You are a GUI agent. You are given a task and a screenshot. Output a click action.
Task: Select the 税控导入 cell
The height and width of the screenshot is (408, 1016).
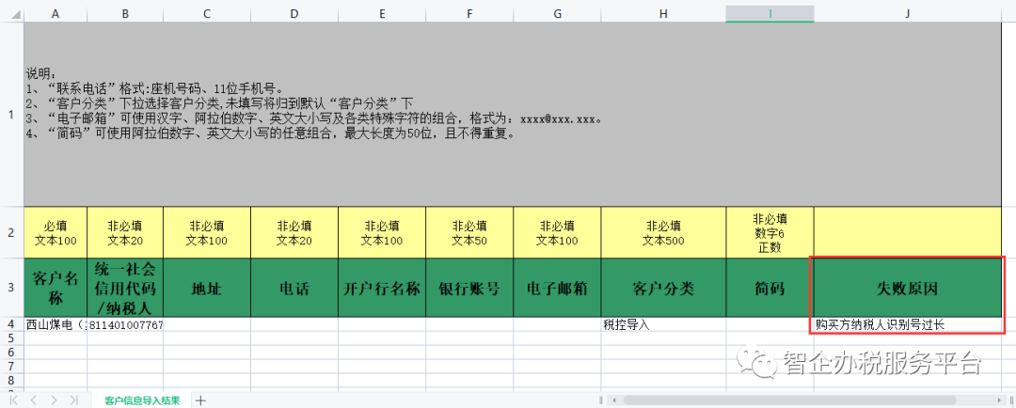pos(663,324)
